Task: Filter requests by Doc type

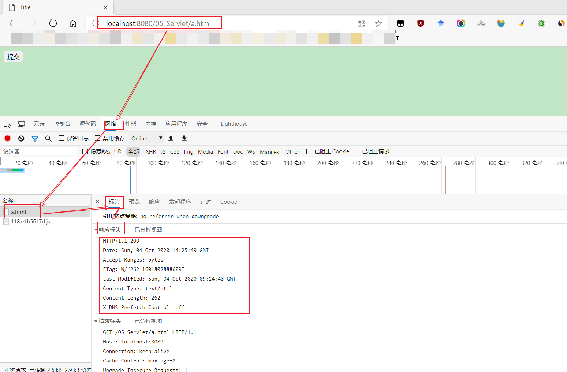Action: [x=238, y=151]
